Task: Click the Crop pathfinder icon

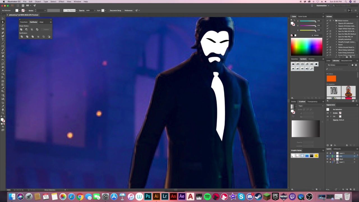Action: pyautogui.click(x=38, y=36)
